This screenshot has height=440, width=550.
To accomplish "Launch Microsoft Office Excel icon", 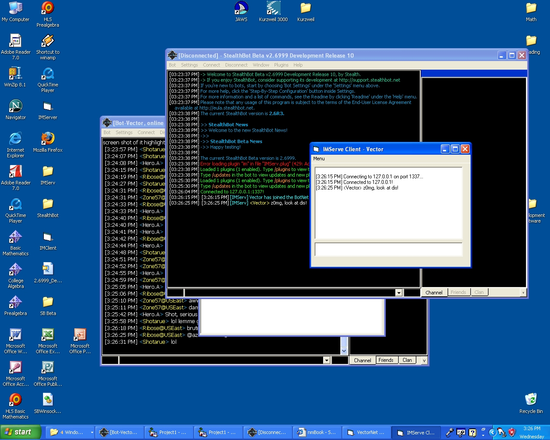I will 48,341.
